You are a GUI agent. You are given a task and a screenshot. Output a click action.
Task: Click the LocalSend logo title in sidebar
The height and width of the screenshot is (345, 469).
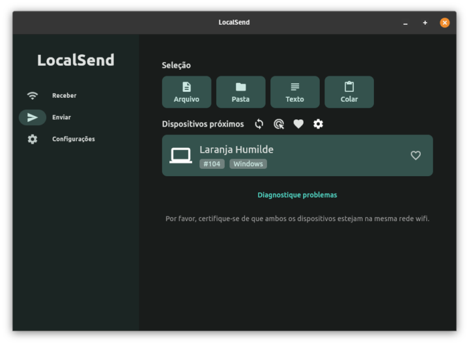[76, 60]
